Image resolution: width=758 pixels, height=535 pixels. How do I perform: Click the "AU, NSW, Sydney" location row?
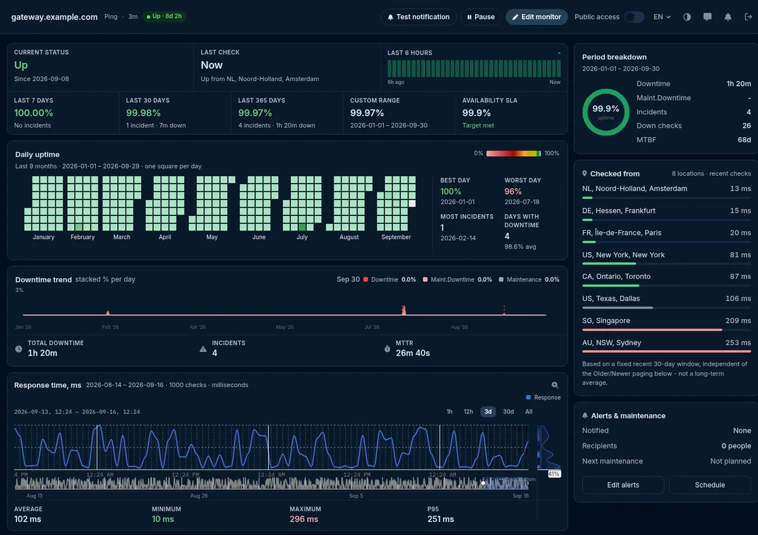pos(666,346)
